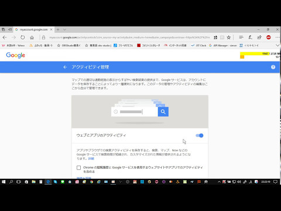Screen dimensions: 281x211
Task: Open the 詳細 link
Action: pos(91,159)
